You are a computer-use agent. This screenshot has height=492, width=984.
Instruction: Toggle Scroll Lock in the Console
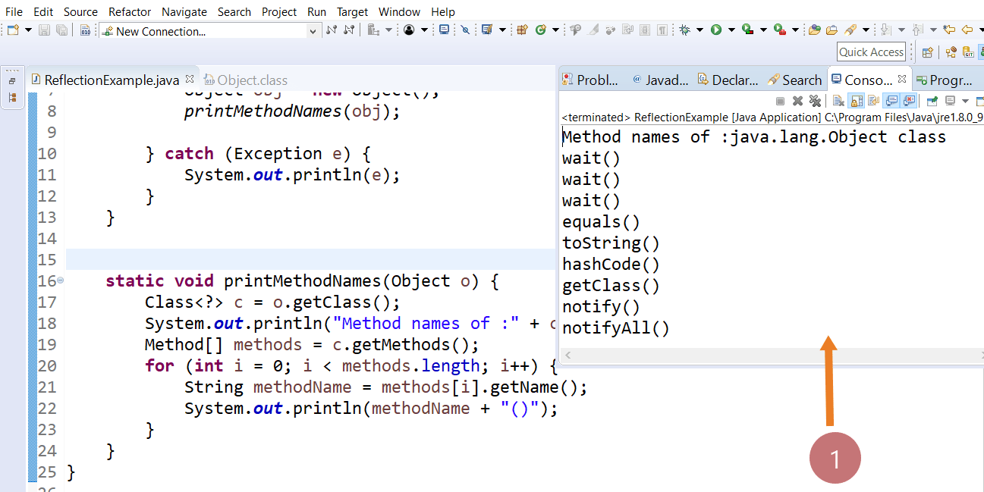point(856,99)
